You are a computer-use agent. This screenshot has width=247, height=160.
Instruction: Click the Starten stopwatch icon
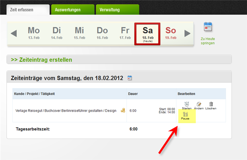[187, 104]
